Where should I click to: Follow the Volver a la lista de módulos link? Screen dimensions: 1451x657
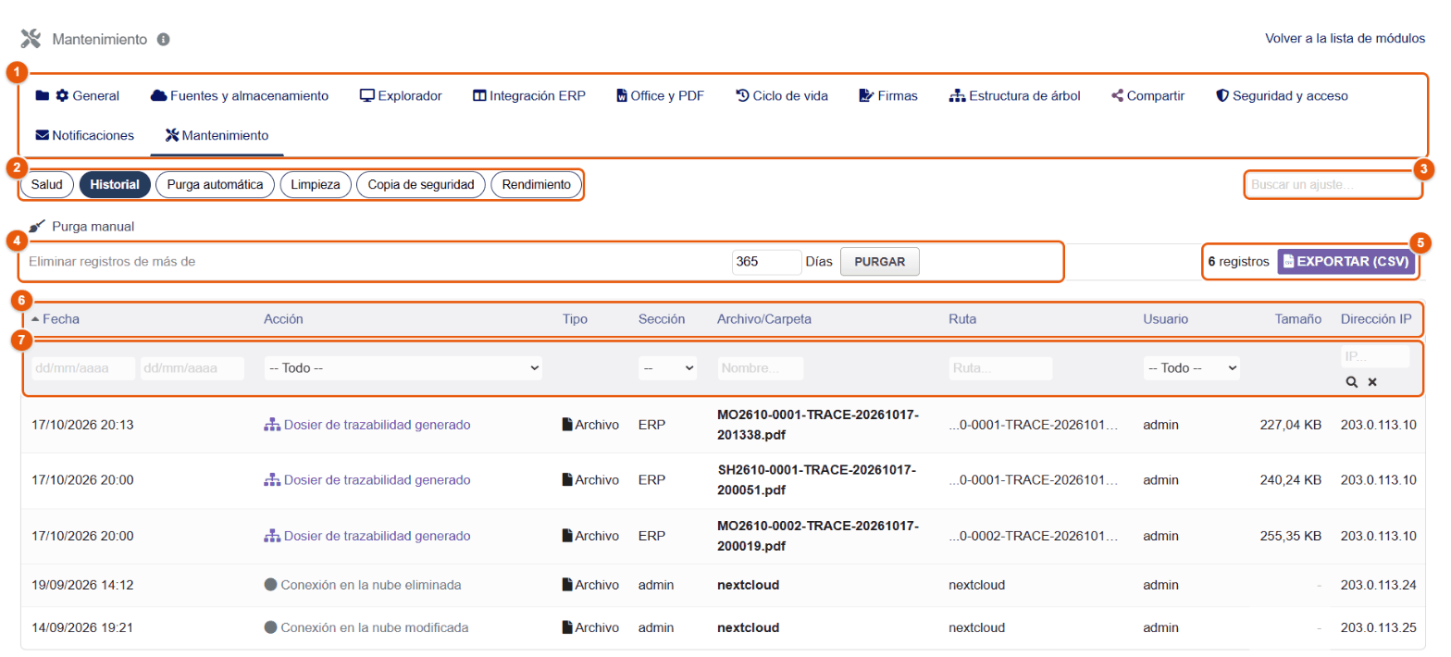tap(1346, 39)
